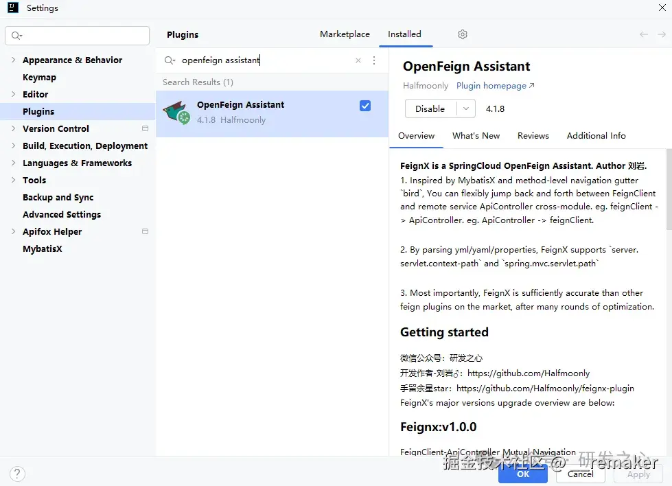
Task: Click the OpenFeign Assistant bird plugin icon
Action: click(176, 113)
